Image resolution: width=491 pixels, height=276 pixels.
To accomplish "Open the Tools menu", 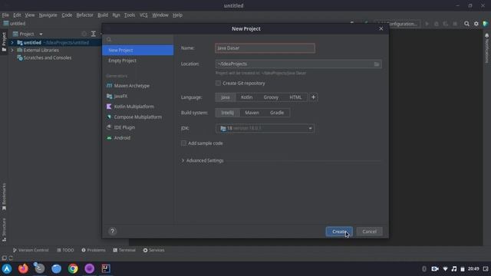I will (x=130, y=15).
